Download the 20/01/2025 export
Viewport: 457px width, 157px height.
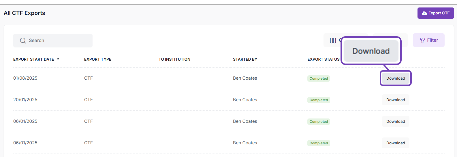396,100
